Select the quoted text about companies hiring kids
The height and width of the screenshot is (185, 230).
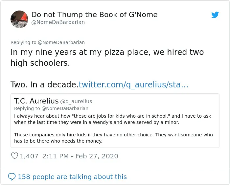coord(113,138)
